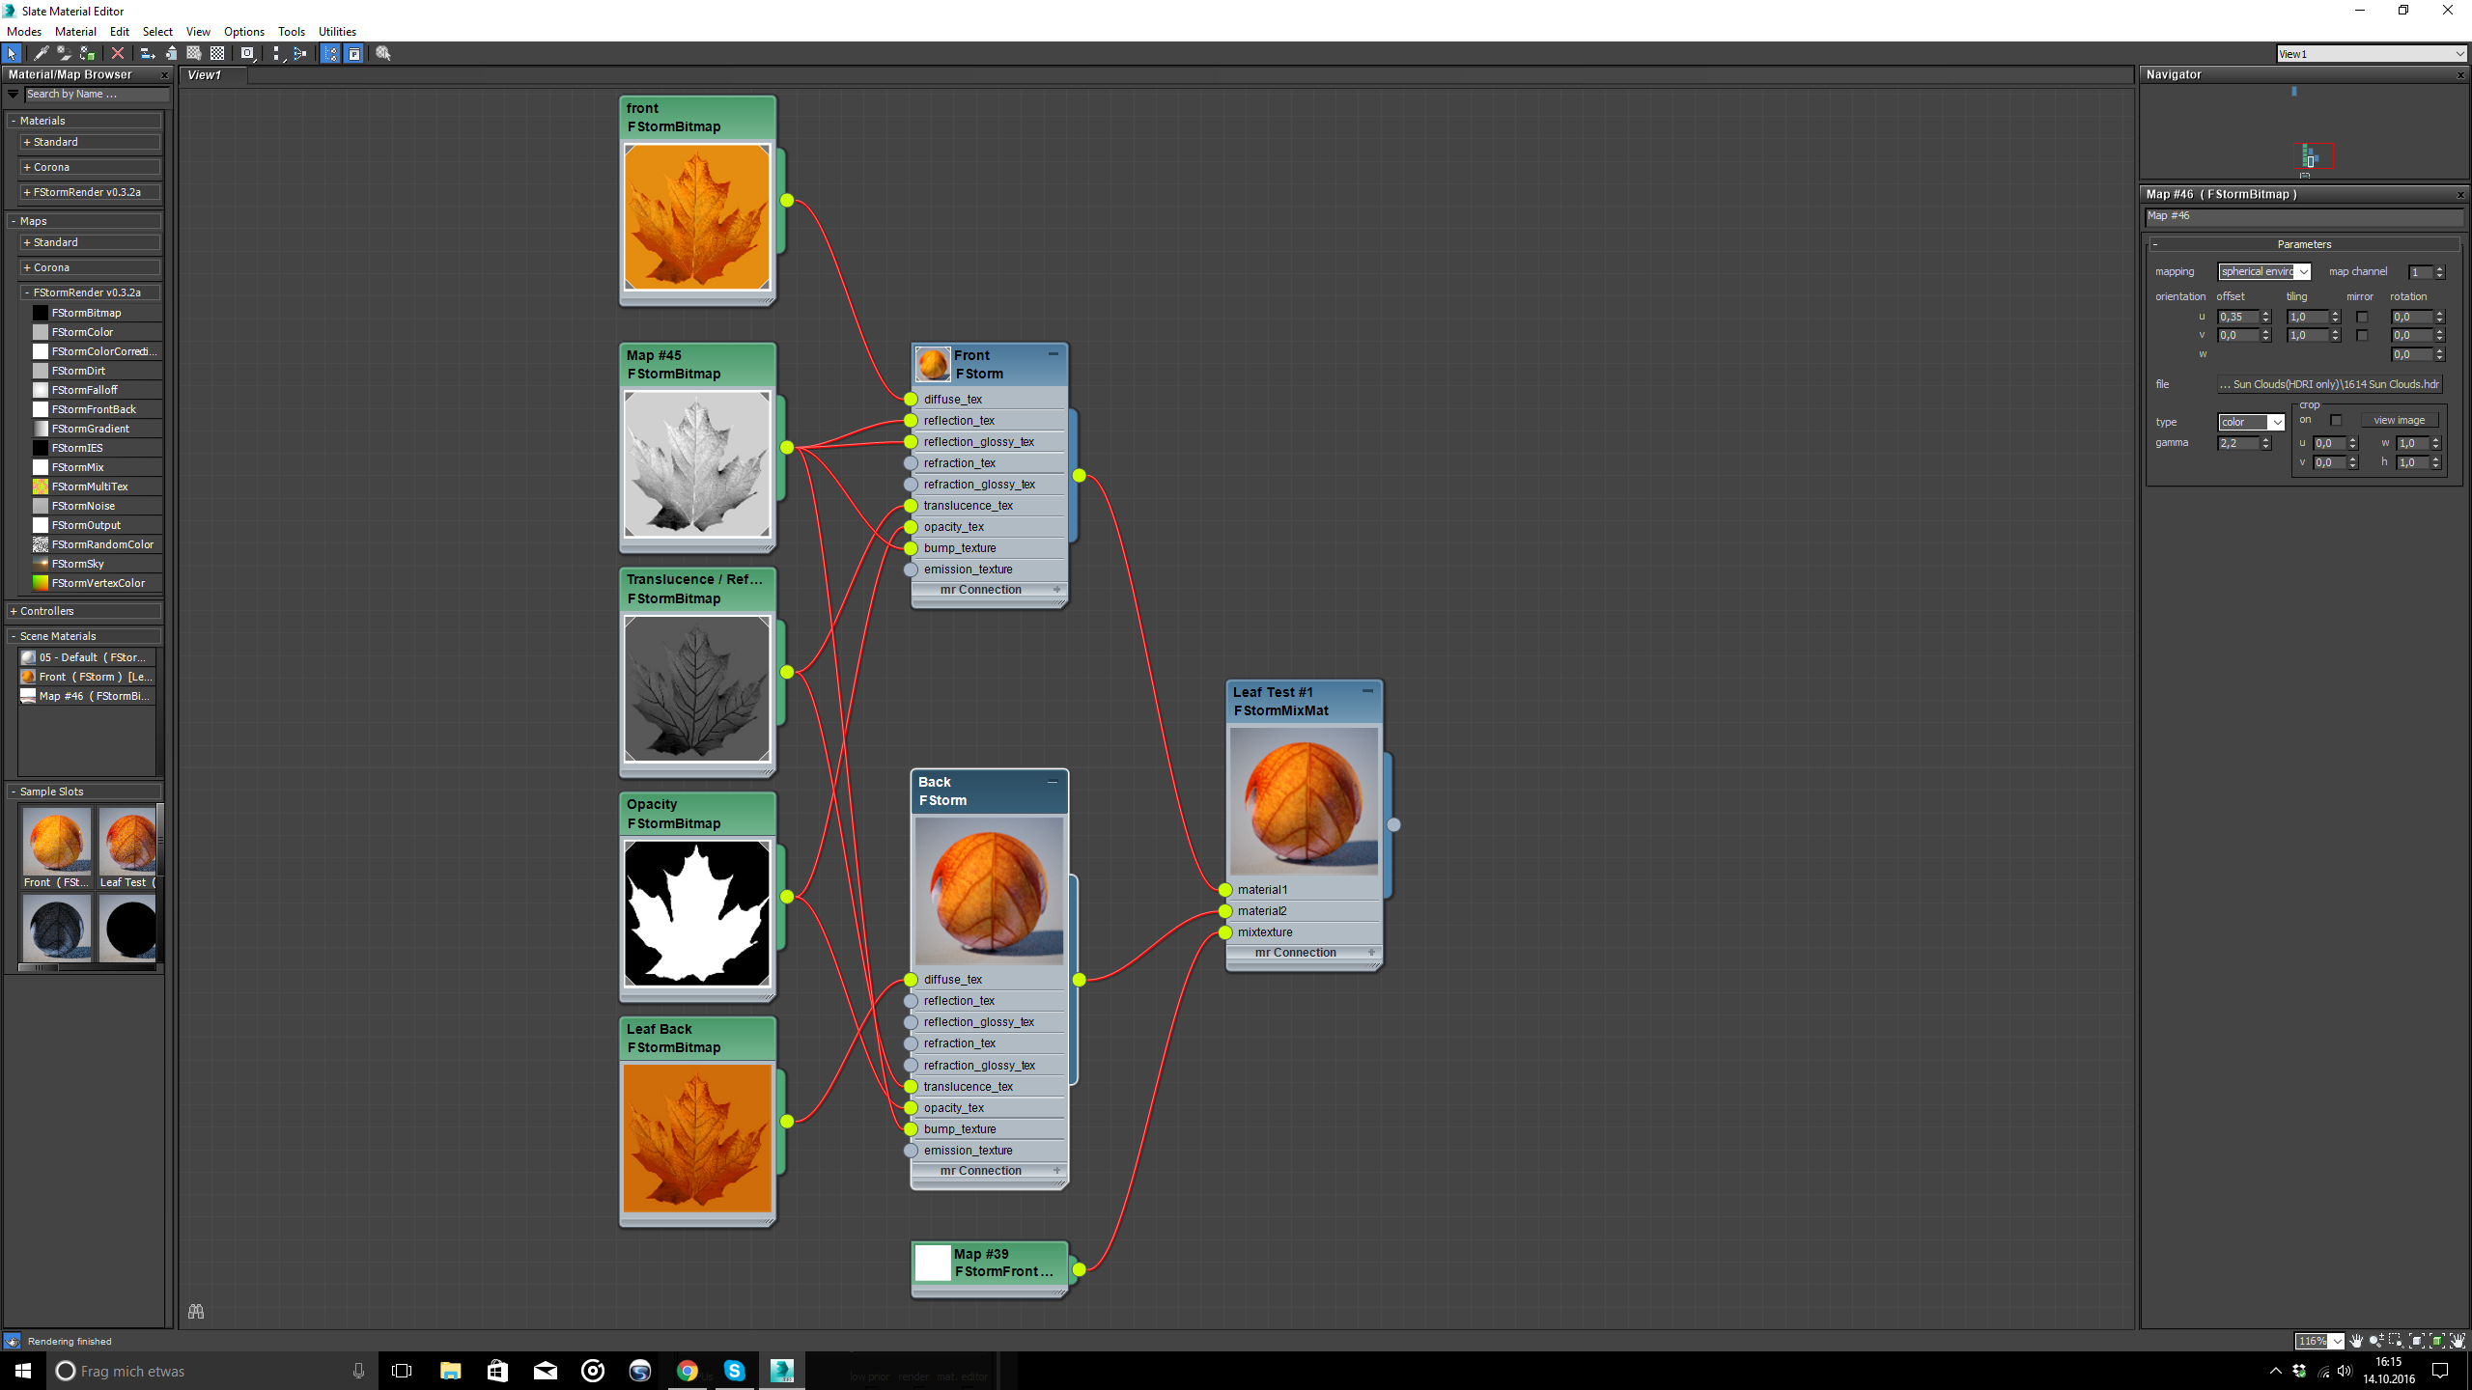Viewport: 2472px width, 1390px height.
Task: Click Move Children toolbar icon
Action: click(148, 54)
